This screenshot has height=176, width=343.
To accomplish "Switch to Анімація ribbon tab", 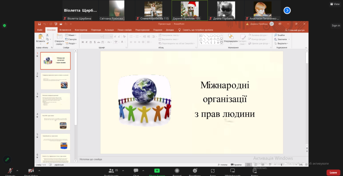I will click(x=109, y=30).
